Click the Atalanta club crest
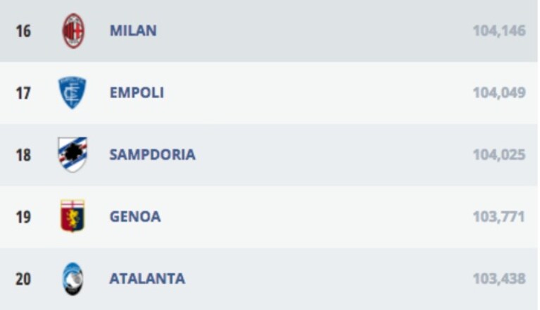Screen dimensions: 540x310 (73, 279)
